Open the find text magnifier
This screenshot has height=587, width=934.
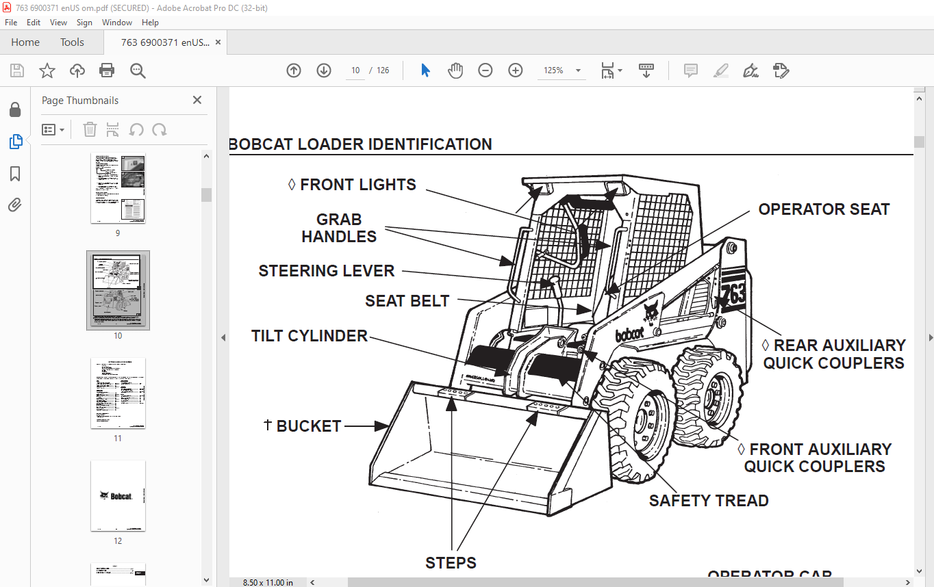[138, 70]
